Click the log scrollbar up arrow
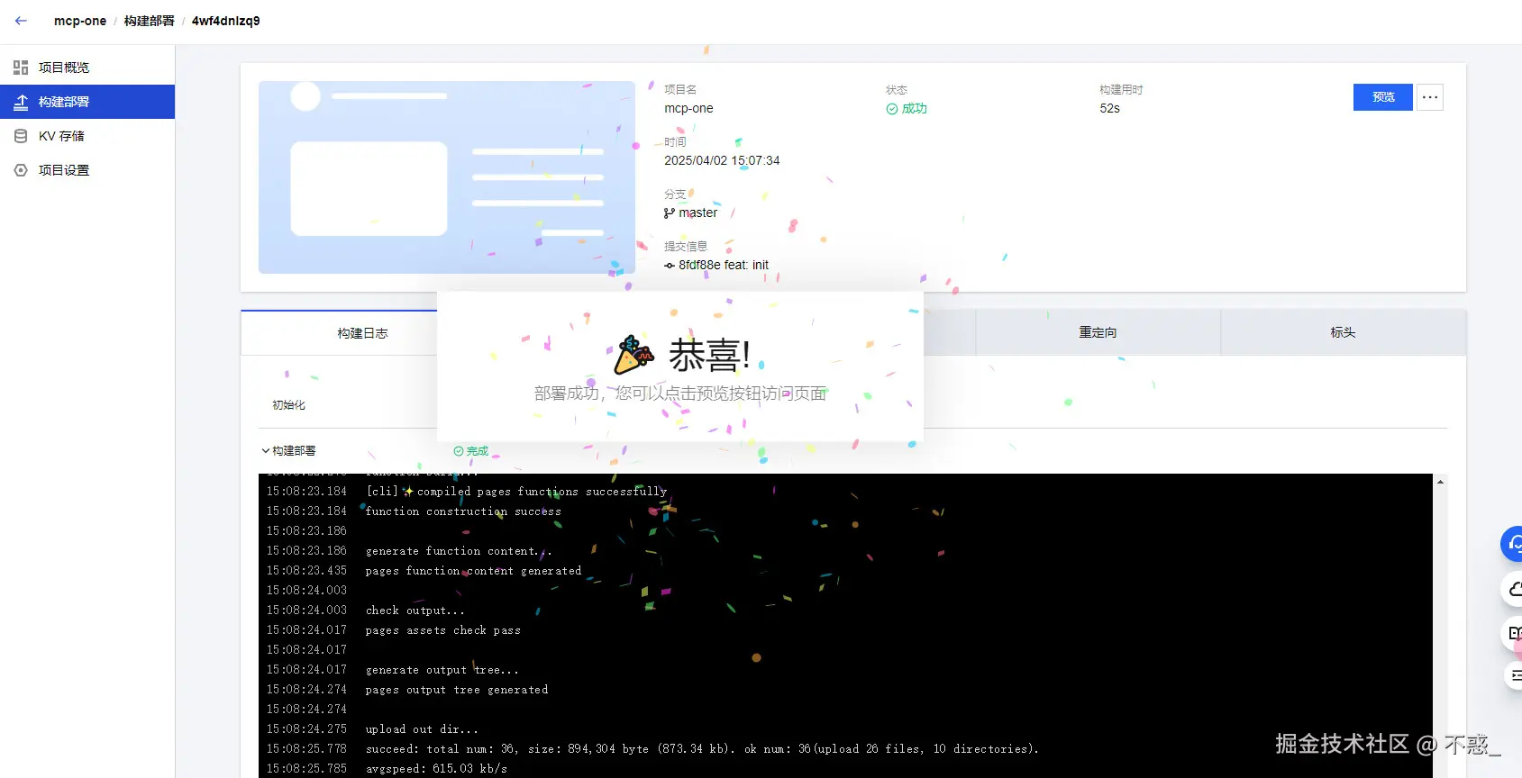Viewport: 1522px width, 778px height. click(x=1440, y=482)
